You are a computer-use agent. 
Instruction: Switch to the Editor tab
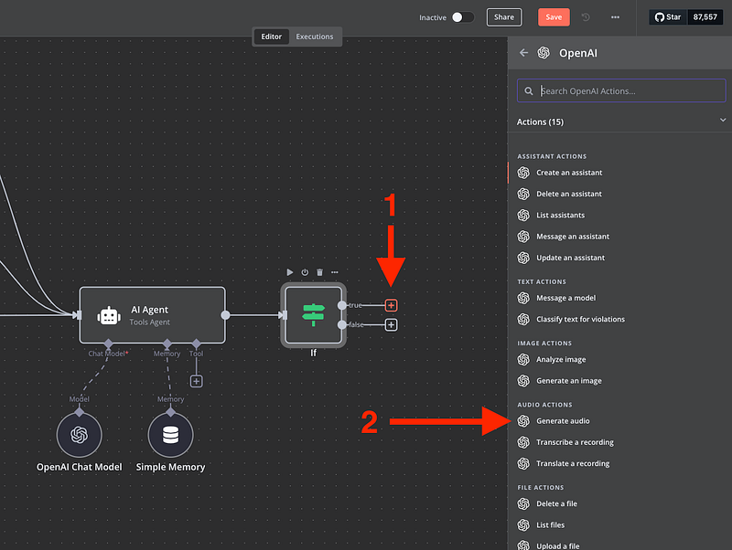coord(272,37)
